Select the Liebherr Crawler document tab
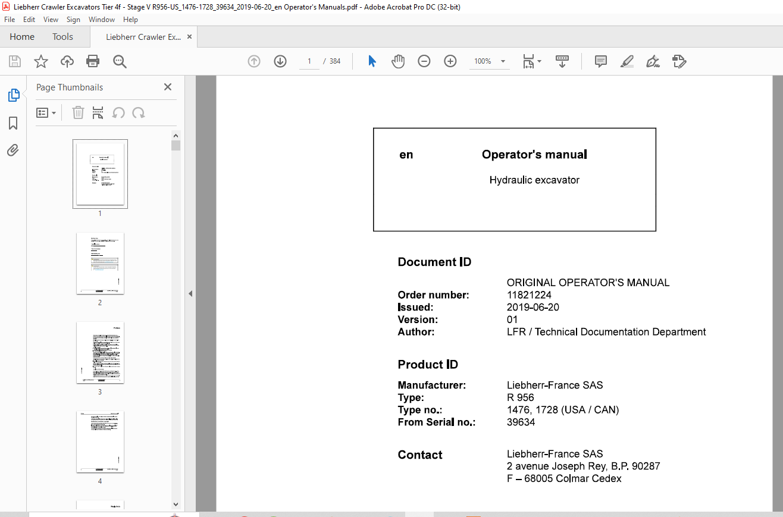The image size is (783, 517). 143,37
